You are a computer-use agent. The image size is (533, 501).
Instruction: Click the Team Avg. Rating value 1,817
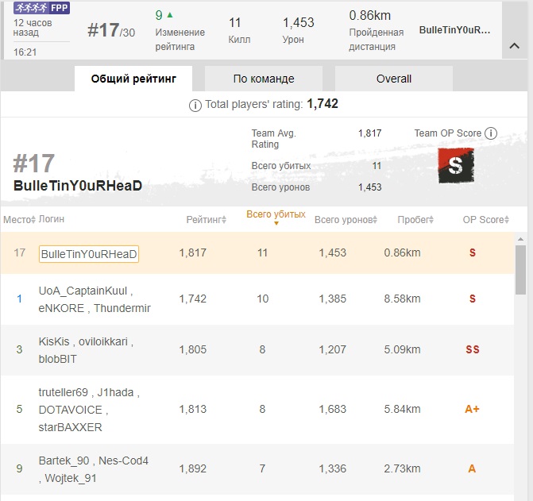point(369,133)
